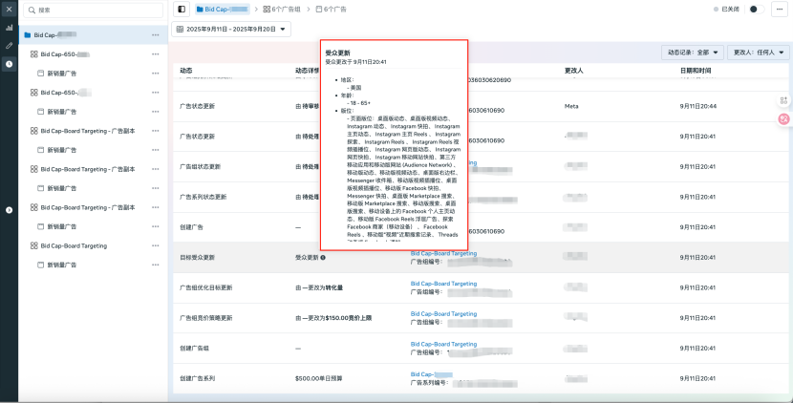
Task: Switch to the 6个广告 breadcrumb tab
Action: coord(332,10)
